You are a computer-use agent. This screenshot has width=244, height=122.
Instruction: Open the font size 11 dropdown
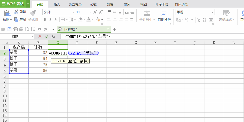tap(90, 12)
